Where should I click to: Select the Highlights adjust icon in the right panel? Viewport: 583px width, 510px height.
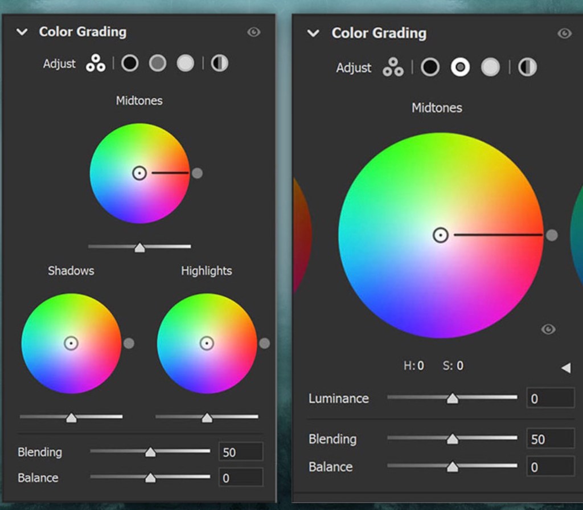tap(490, 68)
